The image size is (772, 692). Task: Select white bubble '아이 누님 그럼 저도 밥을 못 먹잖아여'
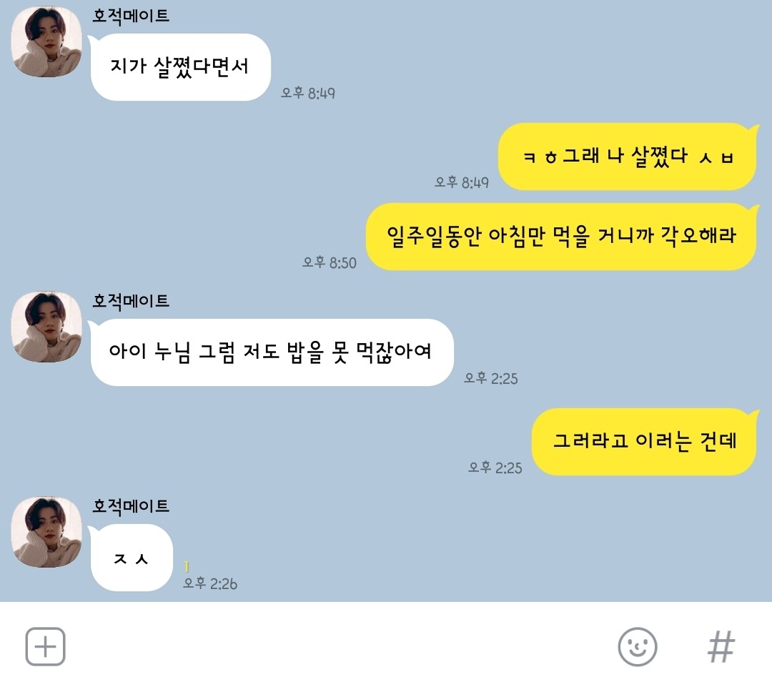[x=272, y=352]
